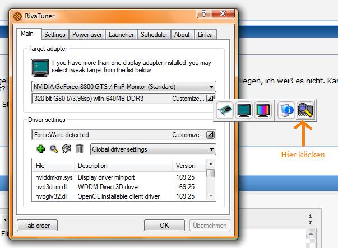This screenshot has height=248, width=338.
Task: Click the 320-bit G80 adapter info text
Action: [x=89, y=99]
